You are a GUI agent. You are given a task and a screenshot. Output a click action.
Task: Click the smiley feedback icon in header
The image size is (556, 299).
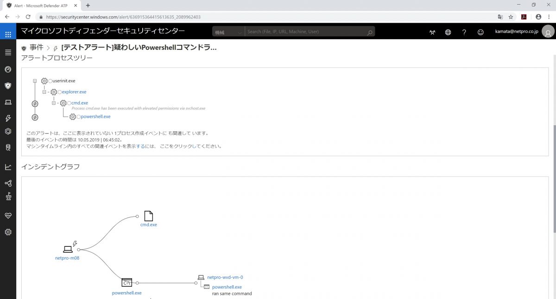coord(480,32)
